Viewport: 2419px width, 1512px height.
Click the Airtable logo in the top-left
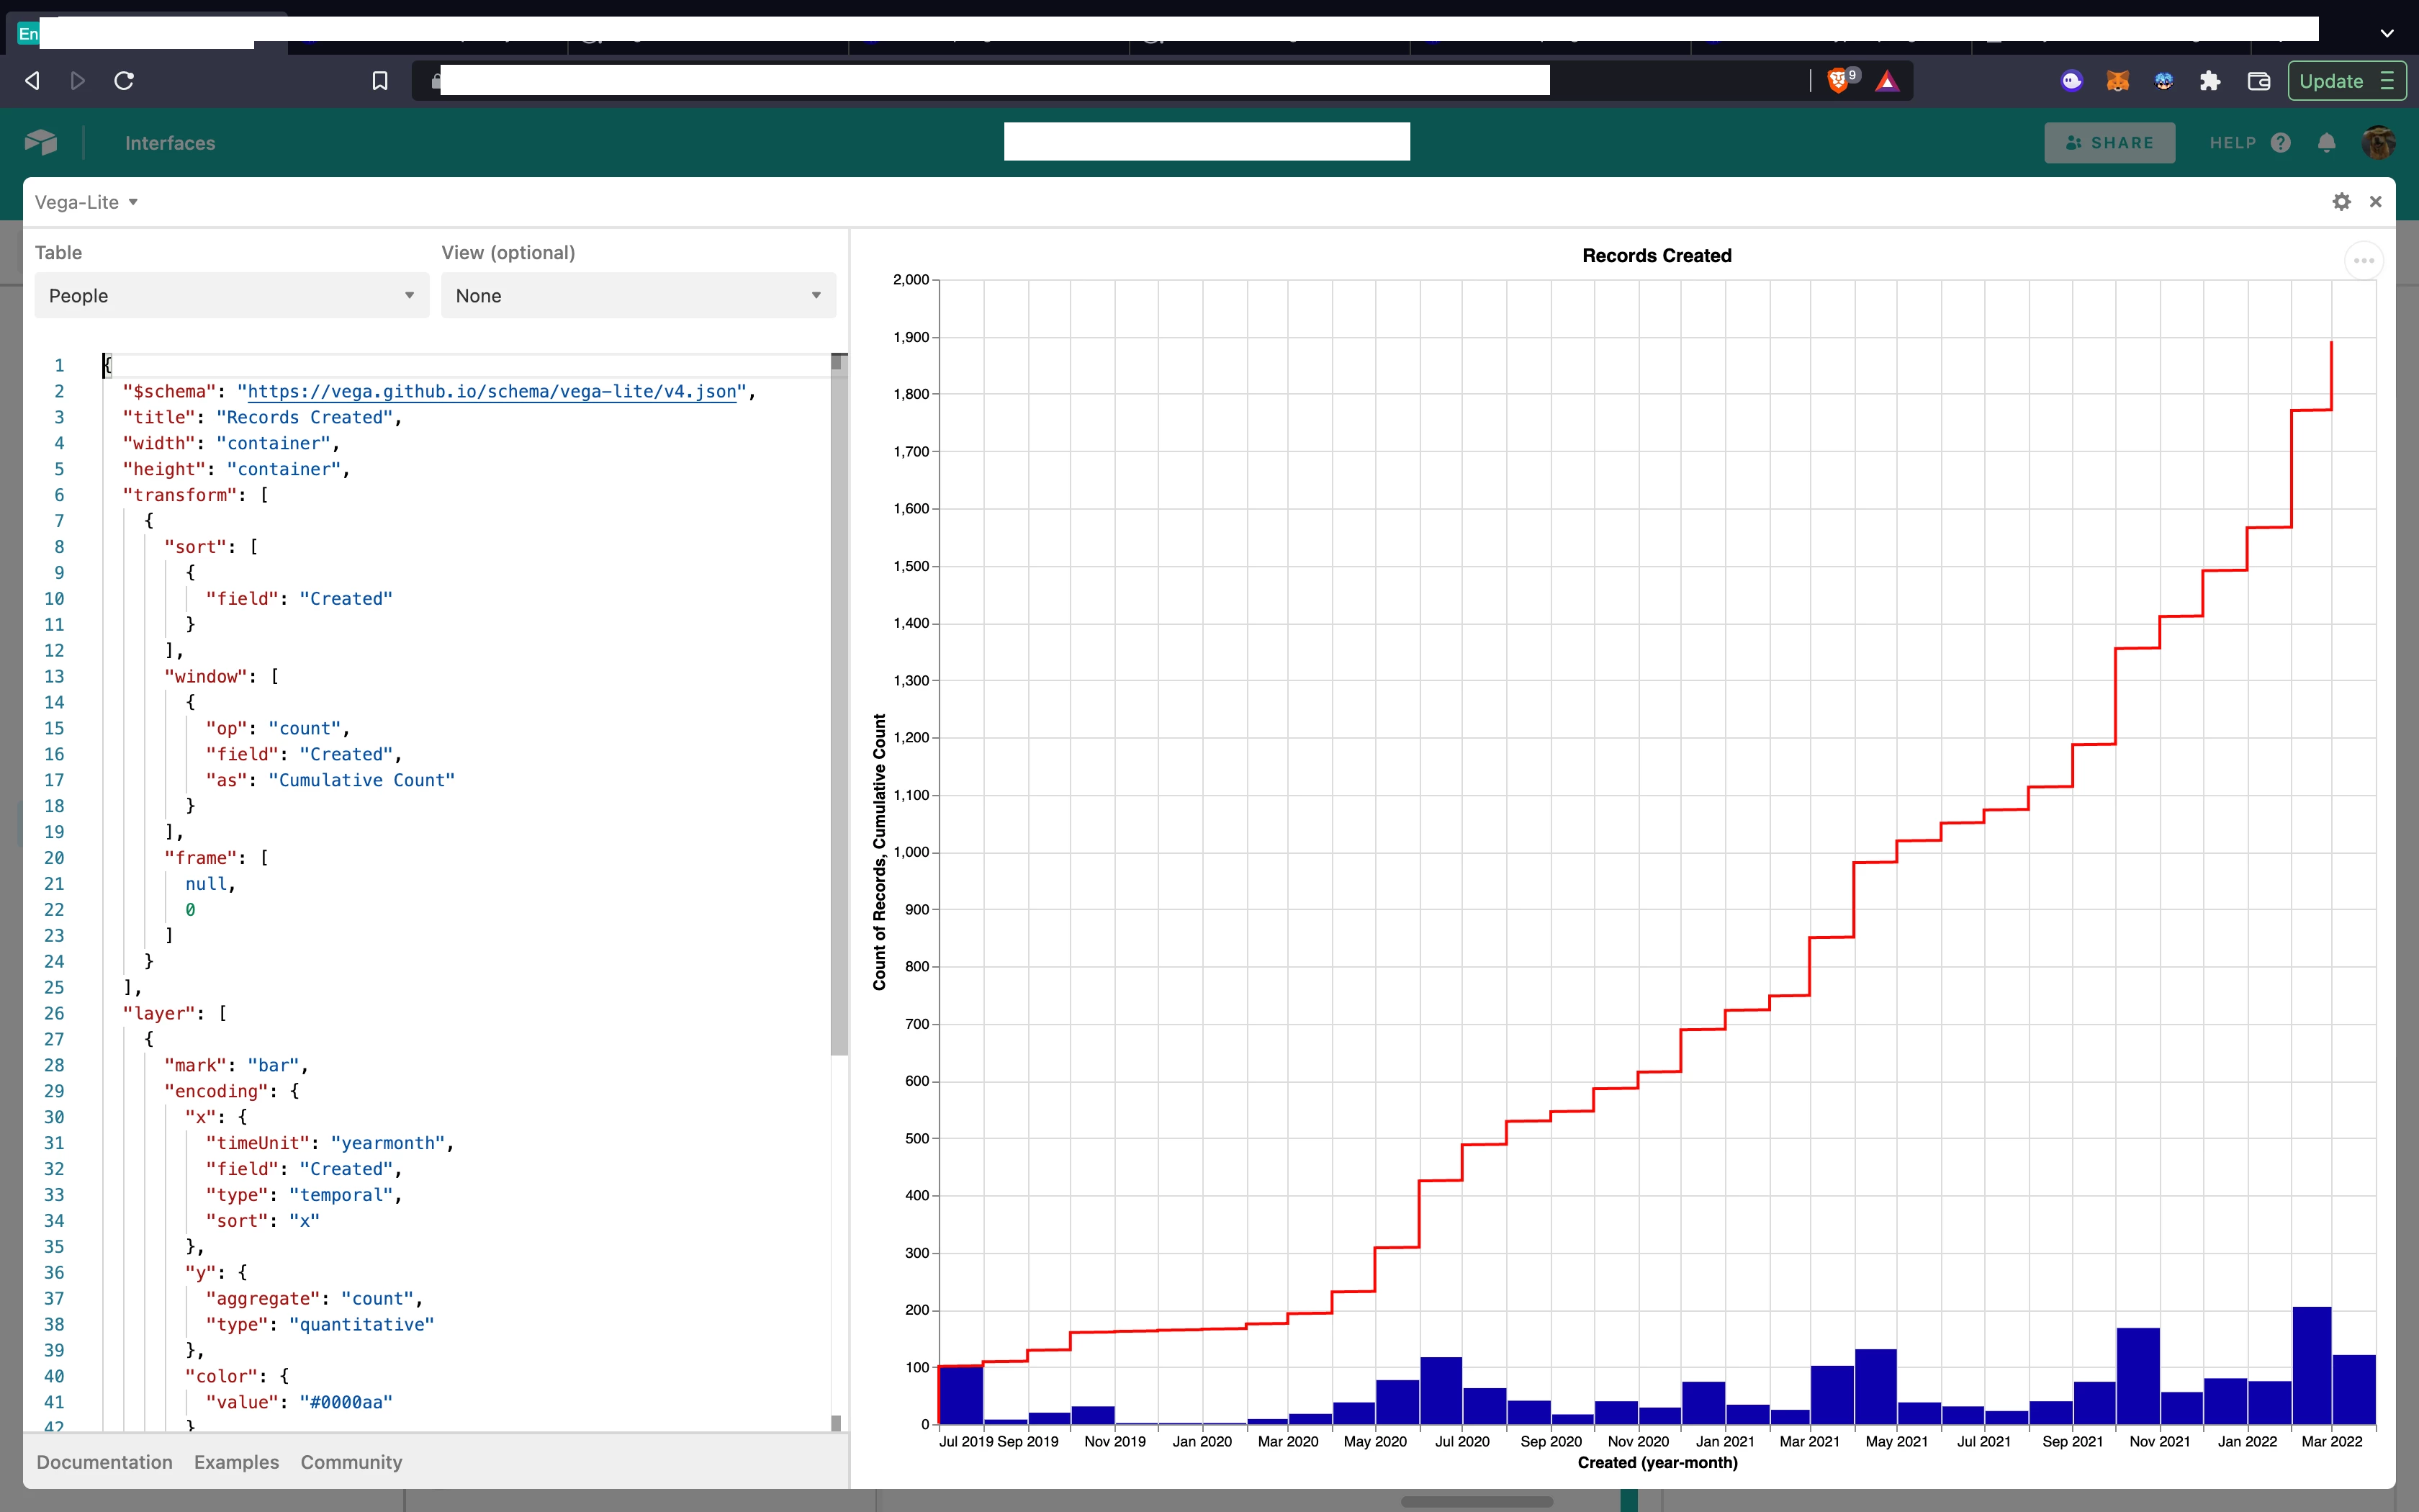pyautogui.click(x=42, y=142)
